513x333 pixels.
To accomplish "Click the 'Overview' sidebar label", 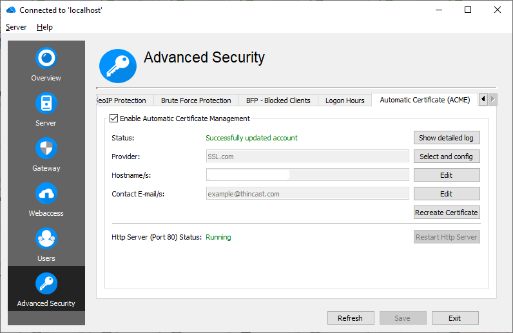I will pos(46,78).
